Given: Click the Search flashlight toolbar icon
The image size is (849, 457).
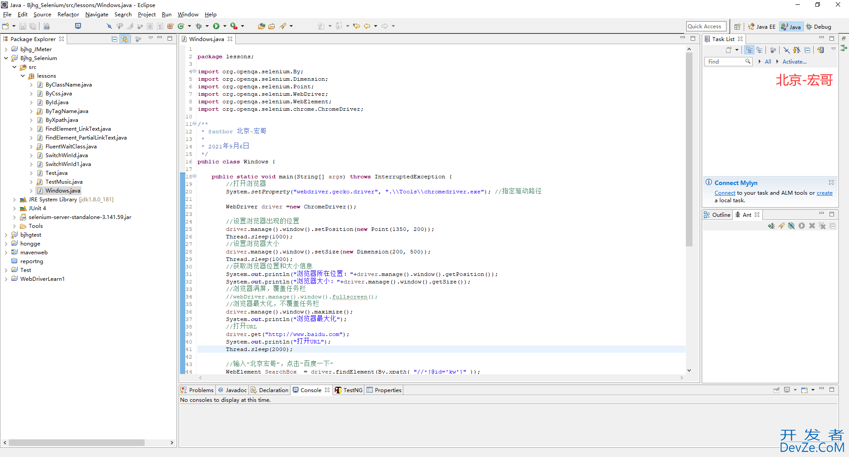Looking at the screenshot, I should 283,26.
